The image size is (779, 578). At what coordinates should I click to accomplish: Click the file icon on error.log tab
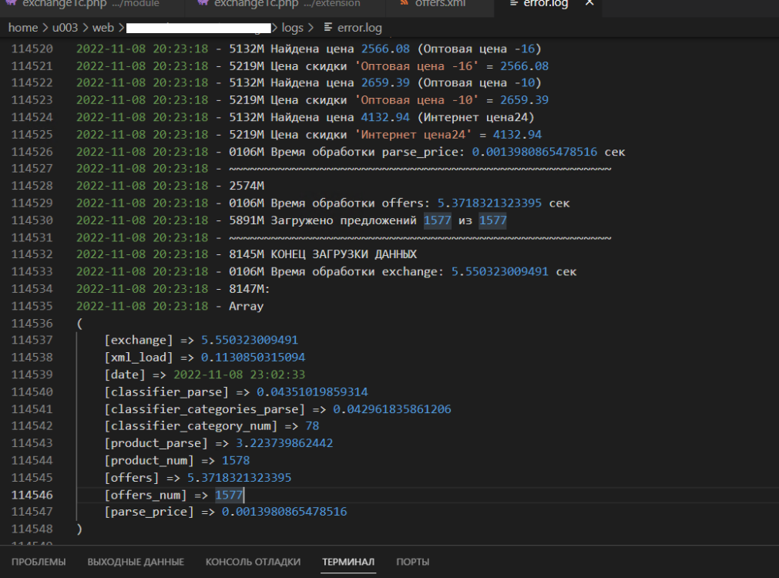coord(514,4)
